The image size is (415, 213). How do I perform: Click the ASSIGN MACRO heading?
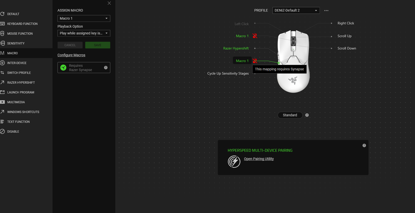pyautogui.click(x=70, y=10)
